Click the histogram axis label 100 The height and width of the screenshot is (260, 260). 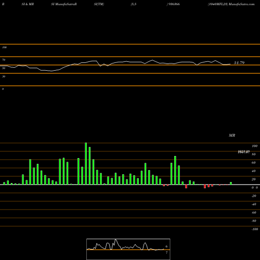pos(254,146)
